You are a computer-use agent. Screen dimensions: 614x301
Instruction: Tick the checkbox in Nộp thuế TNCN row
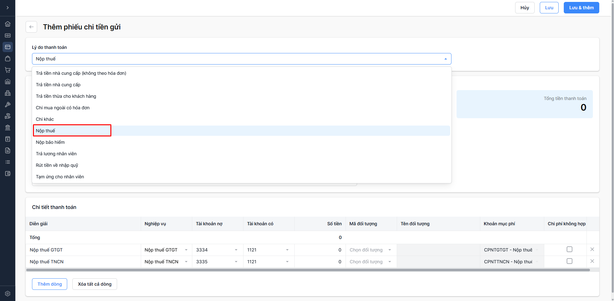click(x=569, y=261)
